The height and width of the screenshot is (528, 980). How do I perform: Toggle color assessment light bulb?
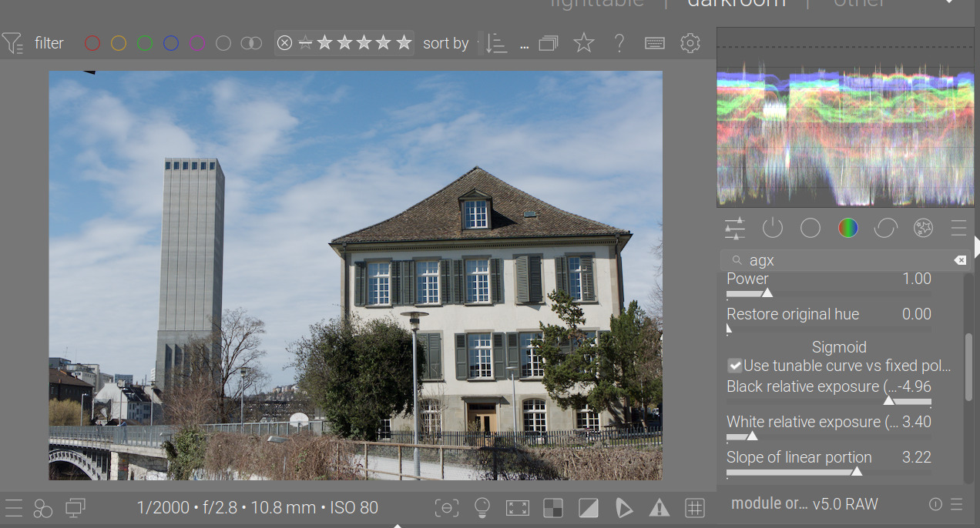(x=482, y=507)
